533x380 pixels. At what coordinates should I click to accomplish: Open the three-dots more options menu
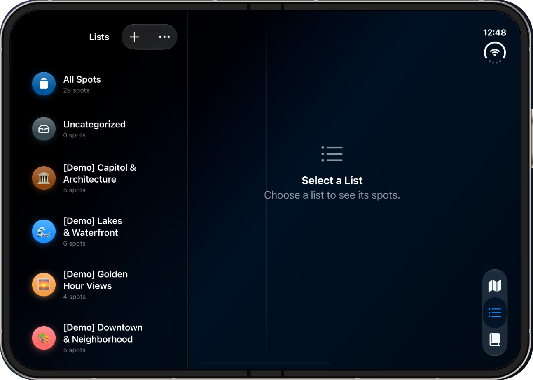[x=164, y=37]
